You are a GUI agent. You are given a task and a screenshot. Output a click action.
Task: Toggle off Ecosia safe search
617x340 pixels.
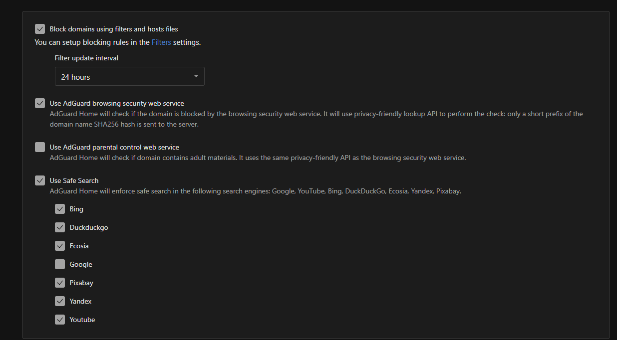pyautogui.click(x=60, y=246)
